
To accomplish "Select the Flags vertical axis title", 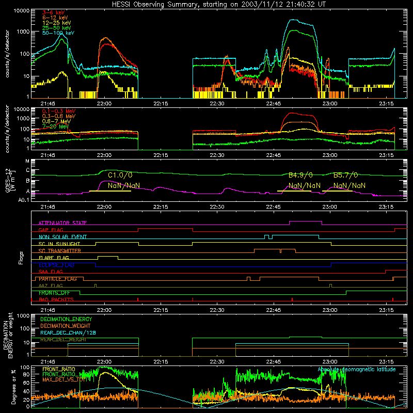I will [21, 258].
